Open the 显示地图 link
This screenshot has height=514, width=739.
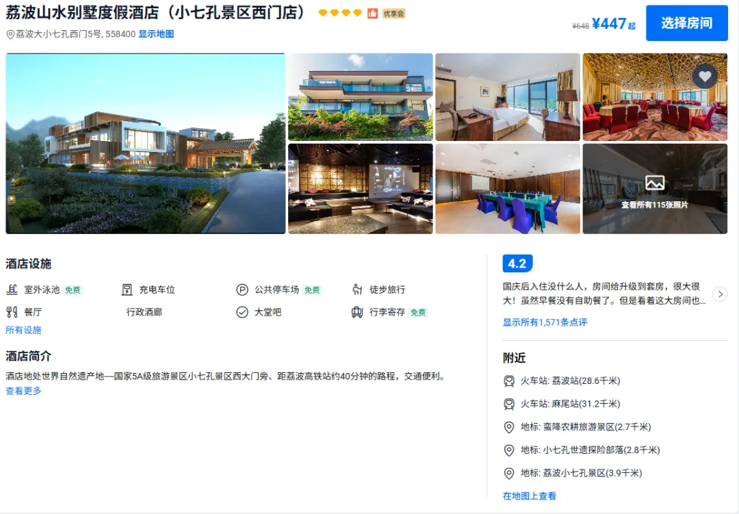pyautogui.click(x=156, y=34)
